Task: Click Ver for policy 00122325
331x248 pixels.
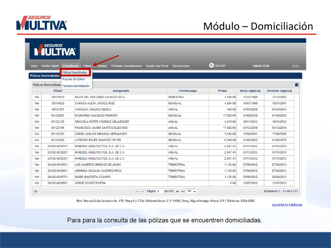Action: coord(37,134)
